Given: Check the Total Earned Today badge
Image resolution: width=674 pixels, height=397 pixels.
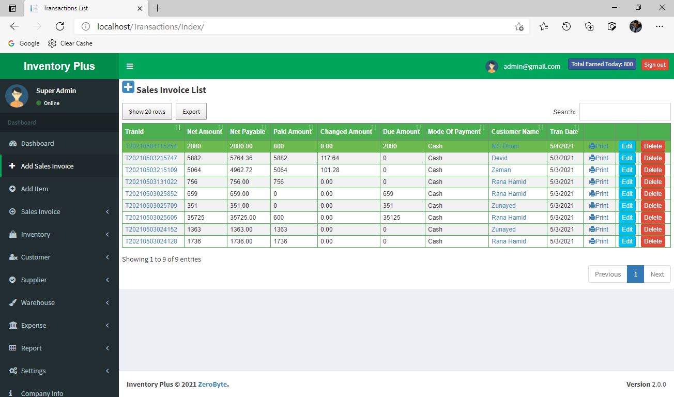Looking at the screenshot, I should (602, 64).
